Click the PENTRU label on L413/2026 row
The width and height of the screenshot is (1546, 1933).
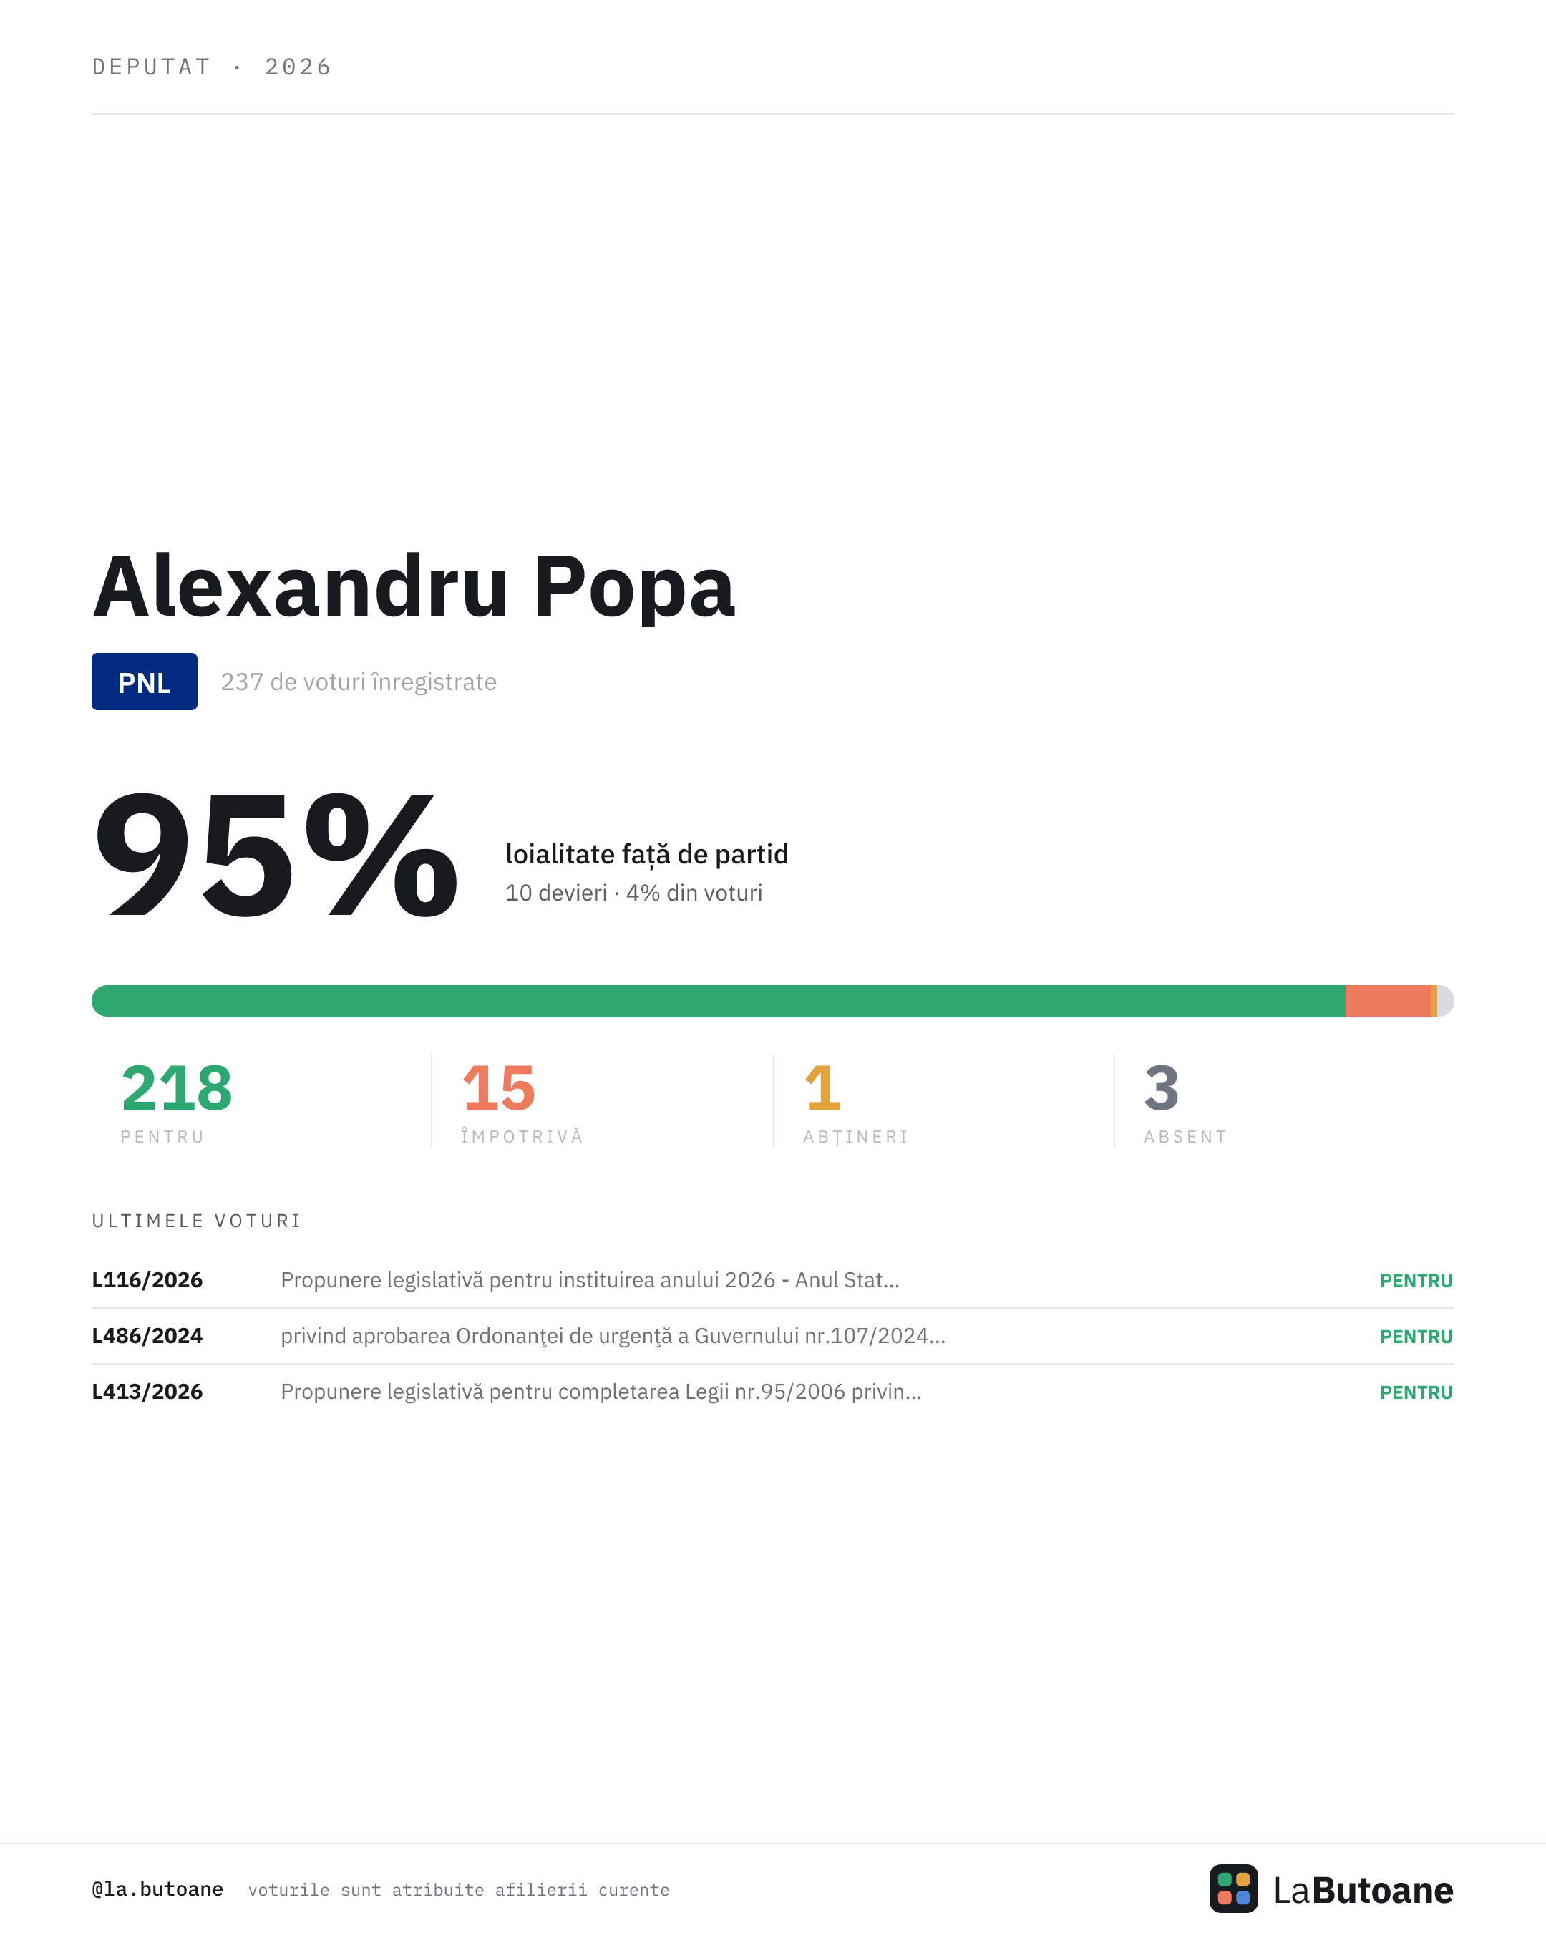coord(1416,1392)
